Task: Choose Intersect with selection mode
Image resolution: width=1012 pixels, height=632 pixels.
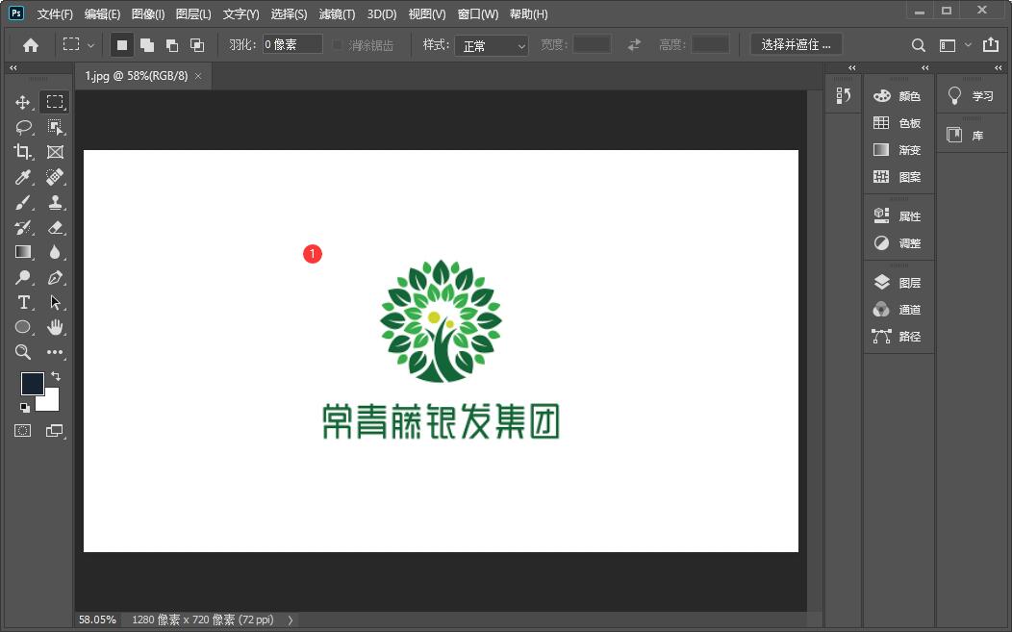Action: tap(197, 45)
